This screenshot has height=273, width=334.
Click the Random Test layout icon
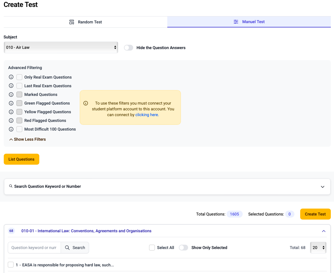[x=72, y=22]
